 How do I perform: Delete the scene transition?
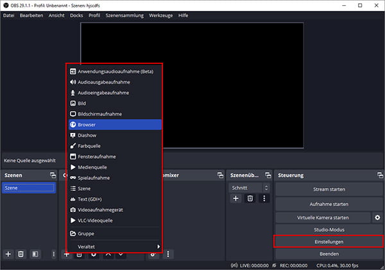point(250,198)
